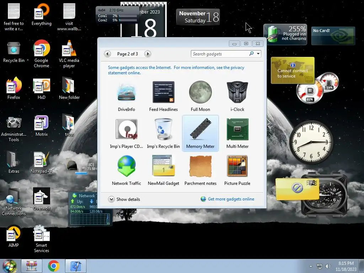Click the 'Cannot connect to service' gadget
364x273 pixels.
point(293,70)
